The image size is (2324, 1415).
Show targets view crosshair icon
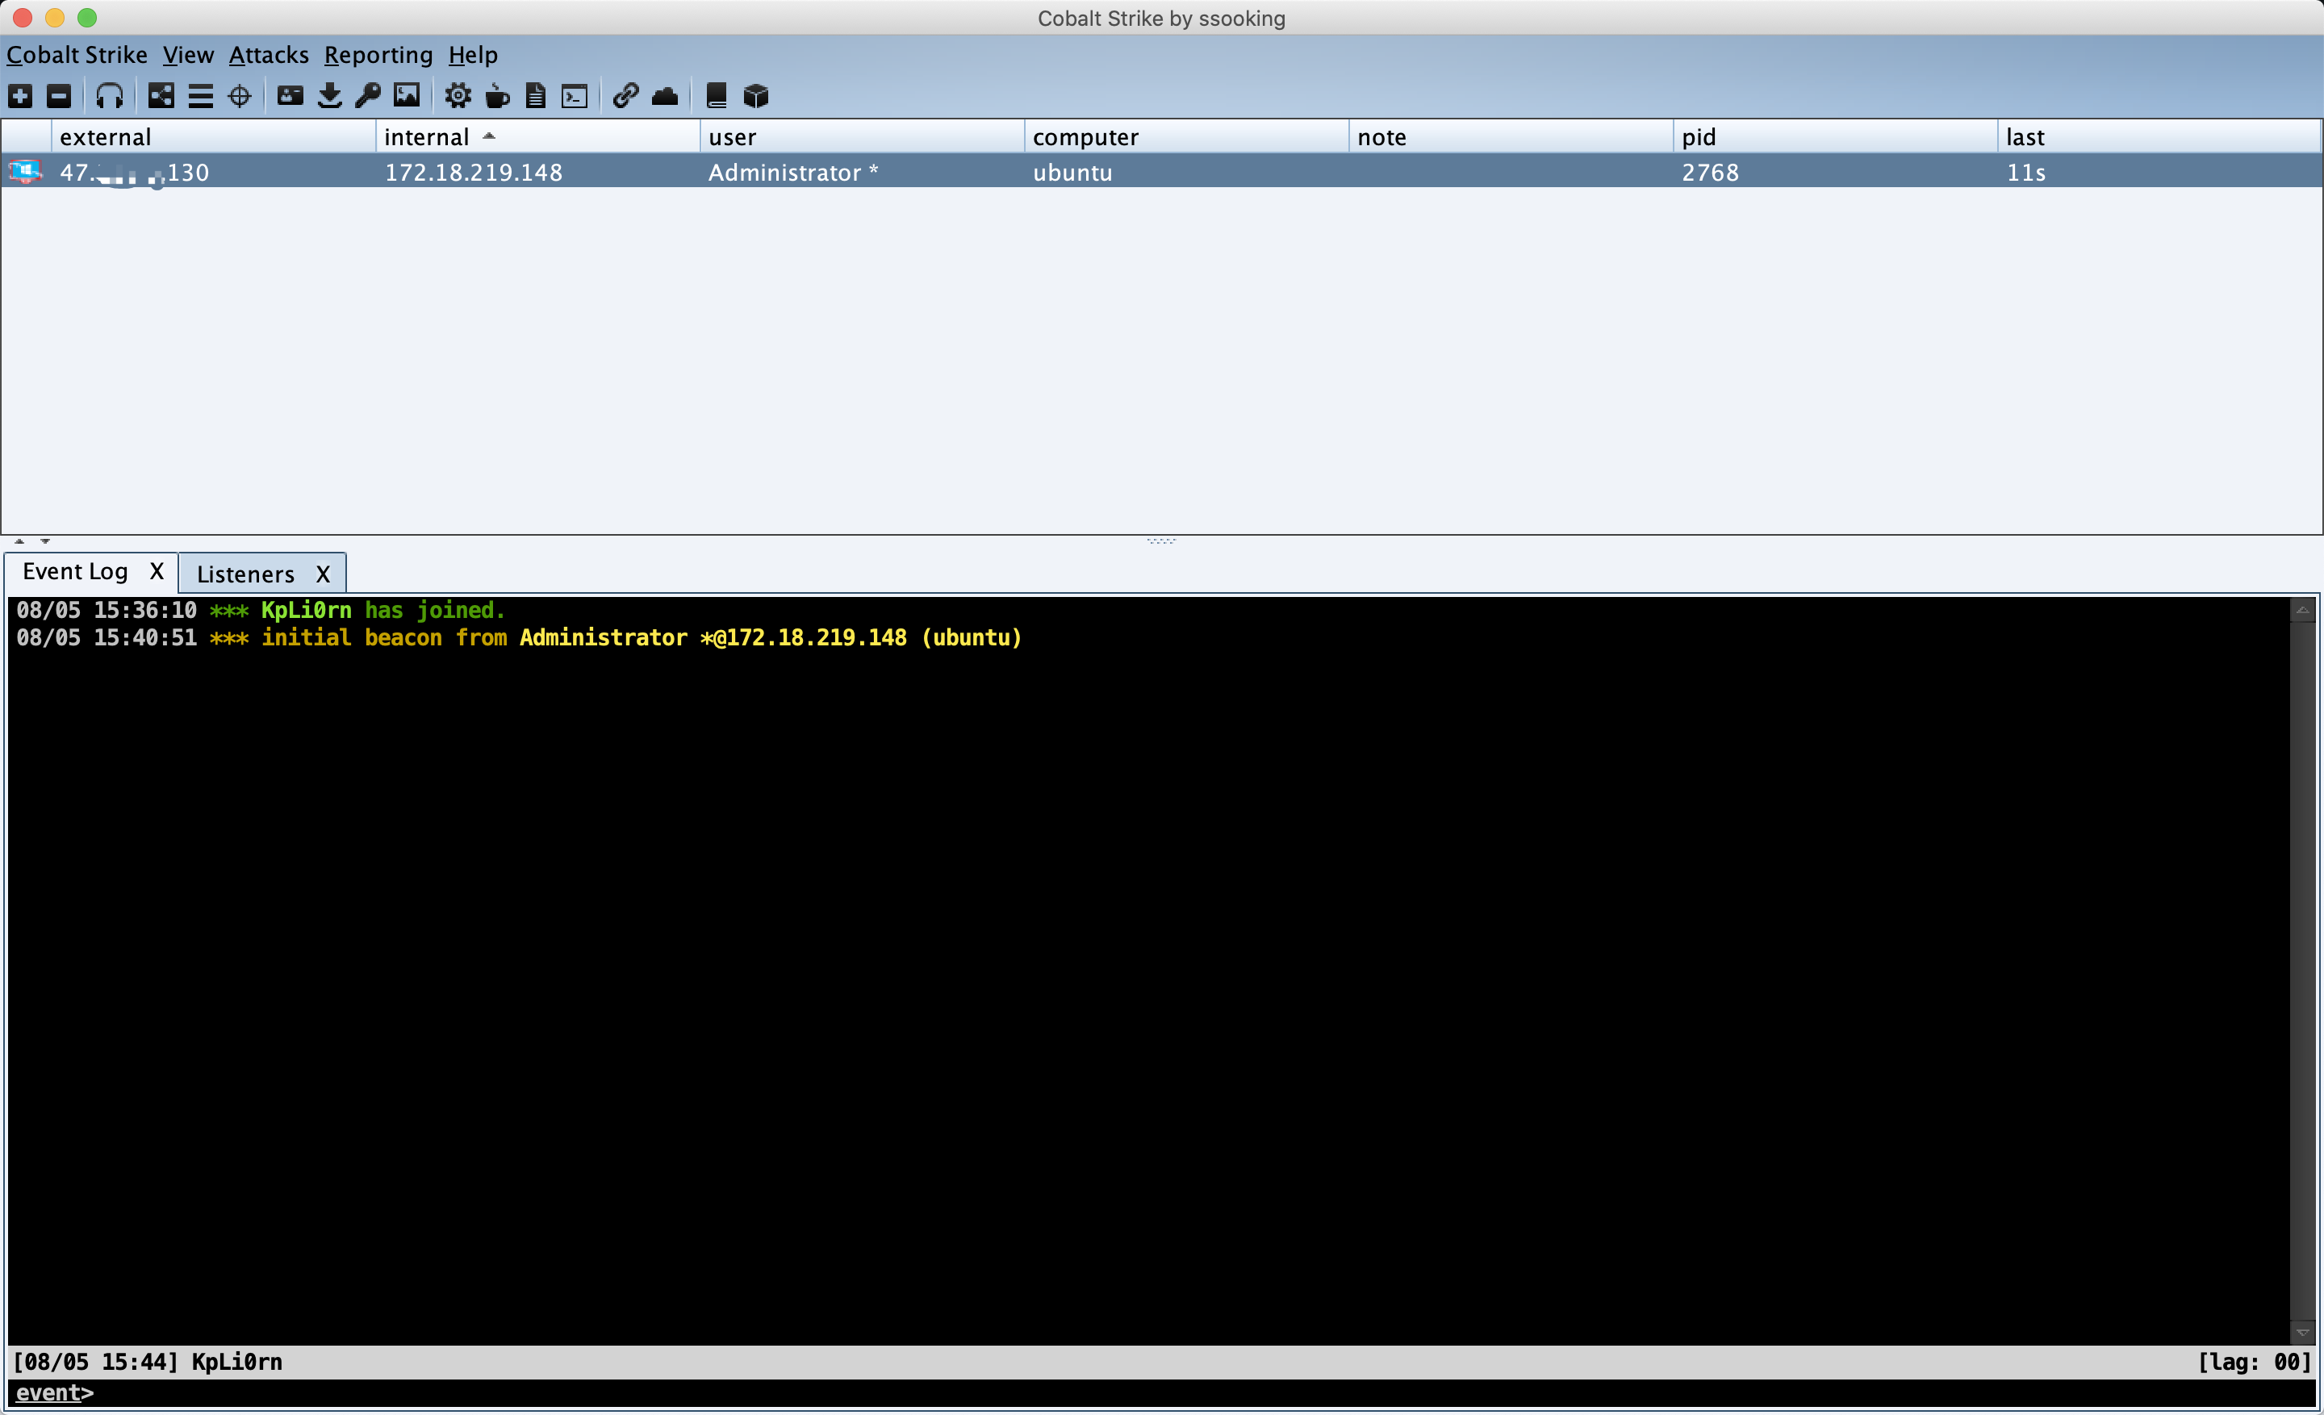coord(240,95)
